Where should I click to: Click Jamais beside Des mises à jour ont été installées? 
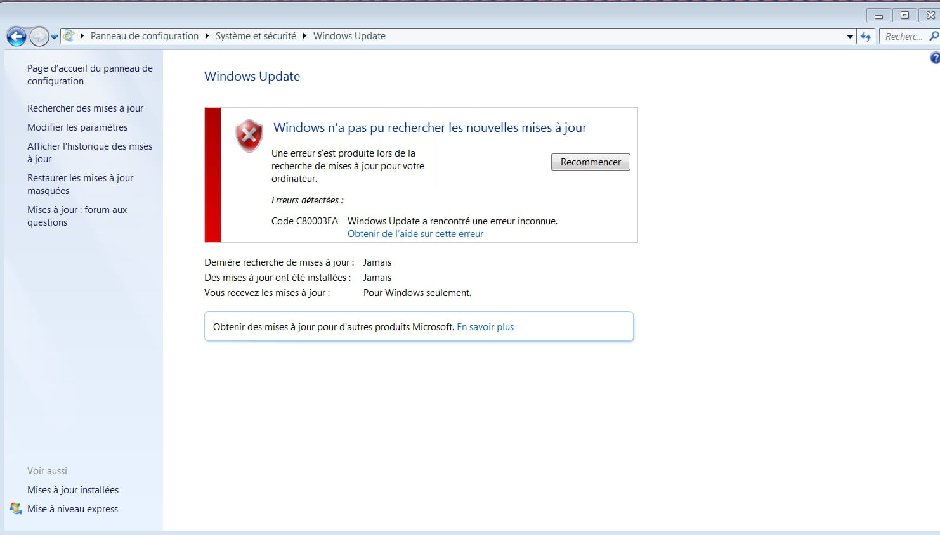377,278
